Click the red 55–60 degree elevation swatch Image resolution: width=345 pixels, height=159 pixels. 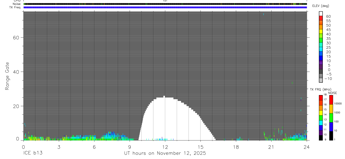(x=321, y=19)
